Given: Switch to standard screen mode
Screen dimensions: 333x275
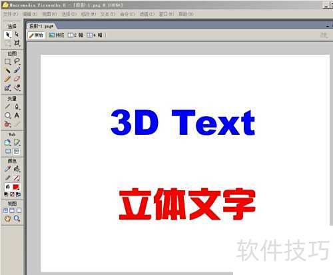Looking at the screenshot, I should coord(5,210).
